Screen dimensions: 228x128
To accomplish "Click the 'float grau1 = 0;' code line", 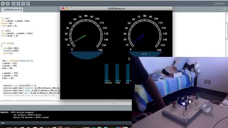I will (x=10, y=36).
